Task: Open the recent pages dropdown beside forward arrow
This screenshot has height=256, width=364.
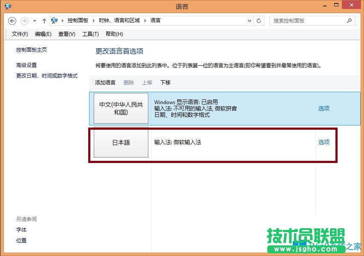Action: pos(33,20)
